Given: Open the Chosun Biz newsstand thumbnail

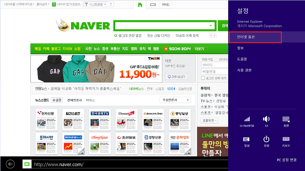Looking at the screenshot, I should pyautogui.click(x=126, y=120).
